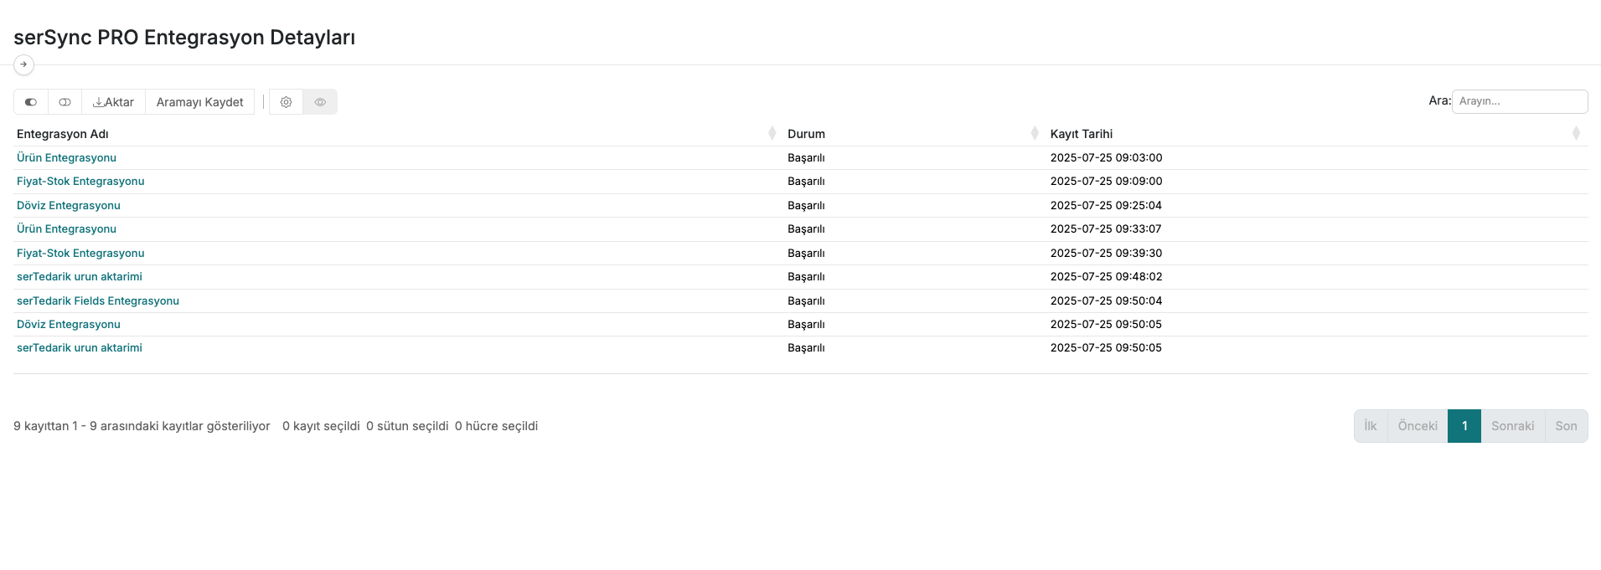Image resolution: width=1601 pixels, height=570 pixels.
Task: Focus the Ara search input field
Action: (1519, 101)
